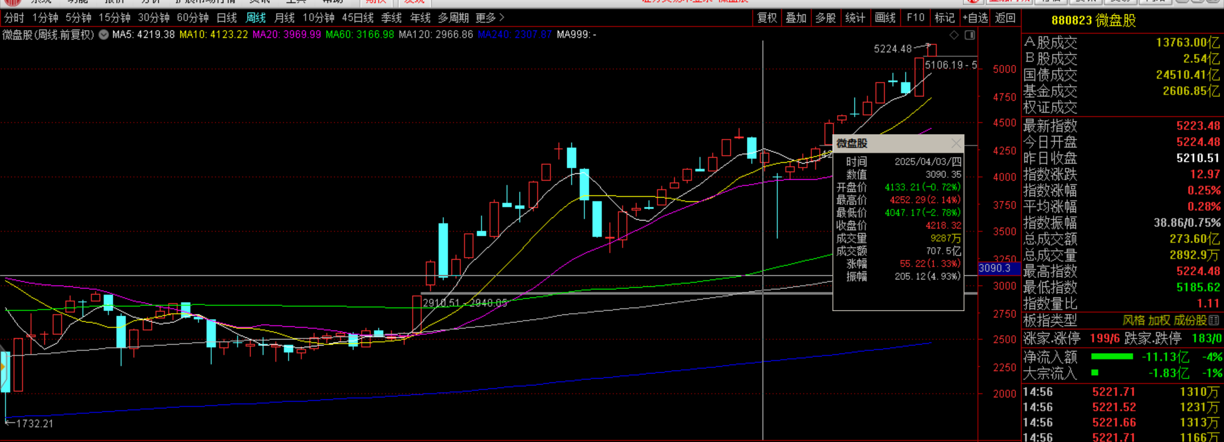Add stock via +自选 button
Image resolution: width=1224 pixels, height=442 pixels.
[x=975, y=18]
